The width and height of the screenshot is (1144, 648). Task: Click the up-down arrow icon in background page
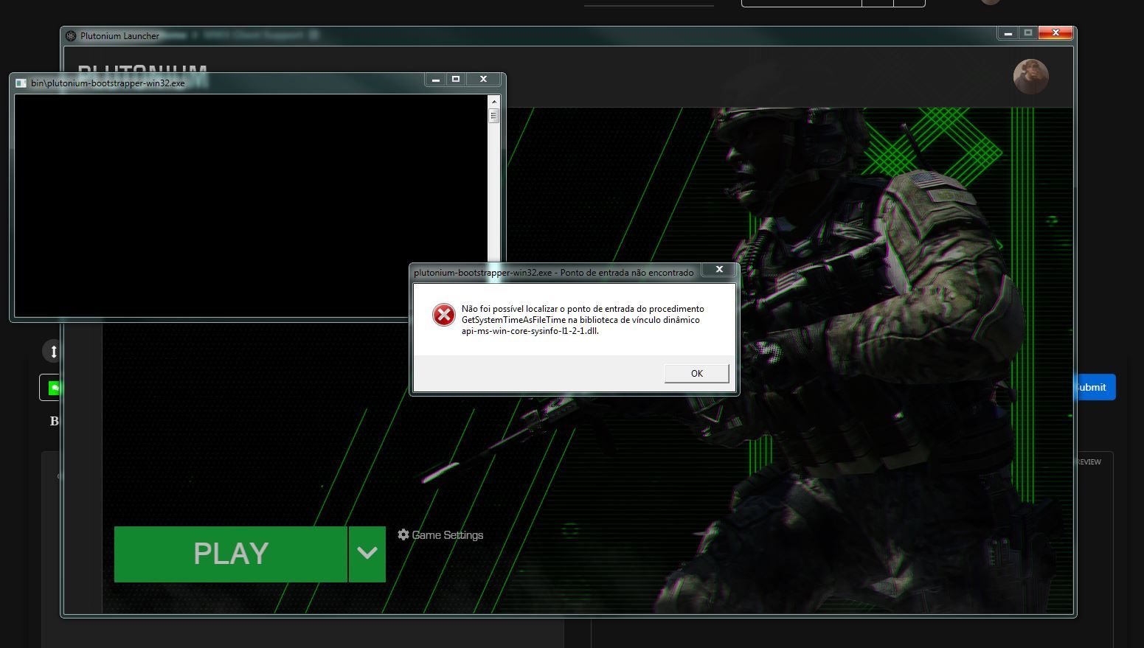53,352
